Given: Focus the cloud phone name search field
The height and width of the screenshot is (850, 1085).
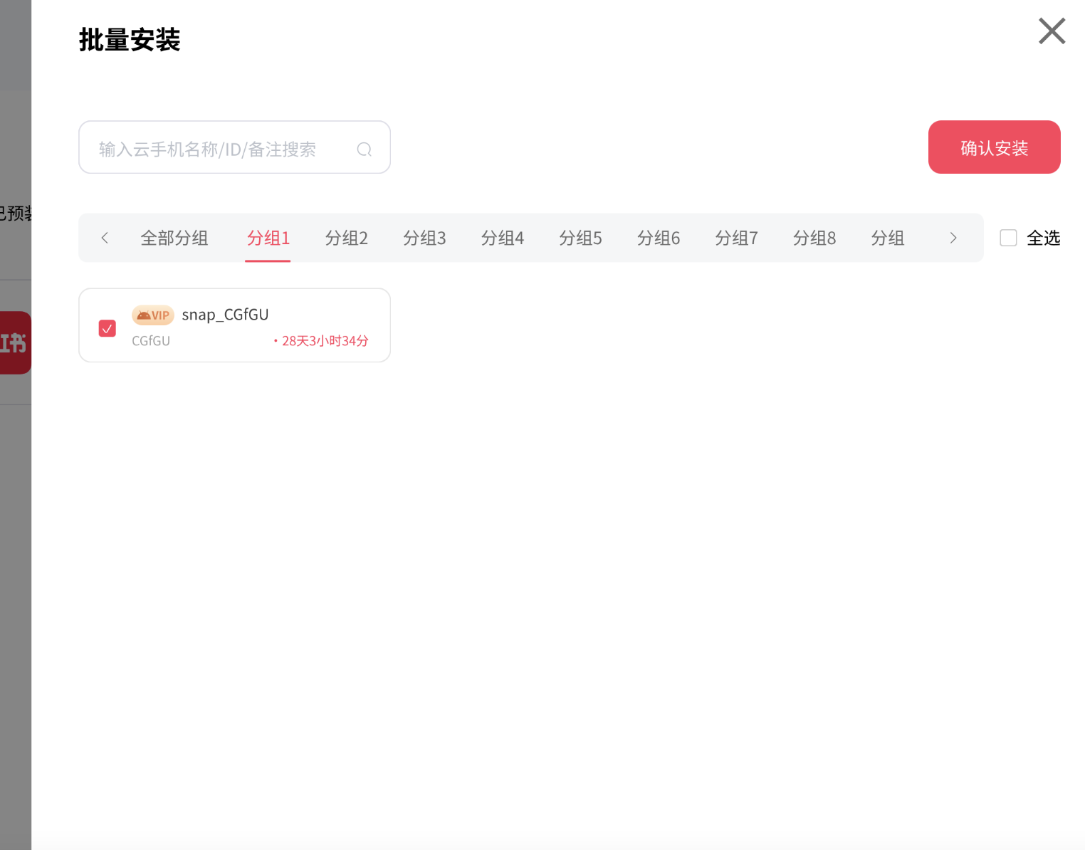Looking at the screenshot, I should [x=221, y=148].
